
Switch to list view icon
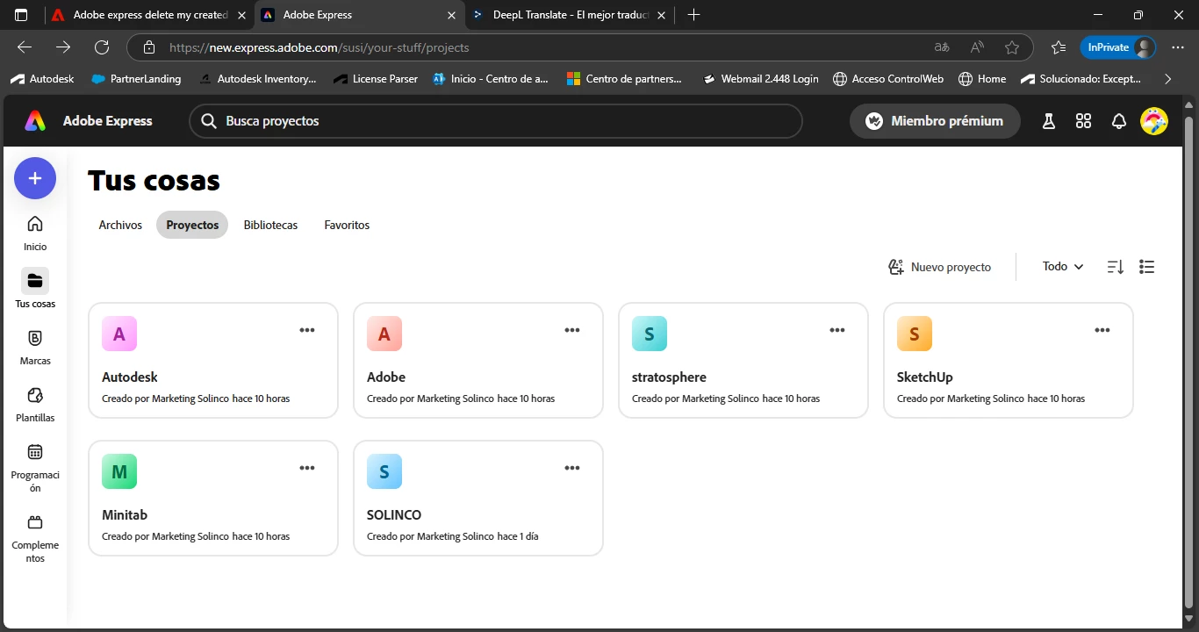1146,267
